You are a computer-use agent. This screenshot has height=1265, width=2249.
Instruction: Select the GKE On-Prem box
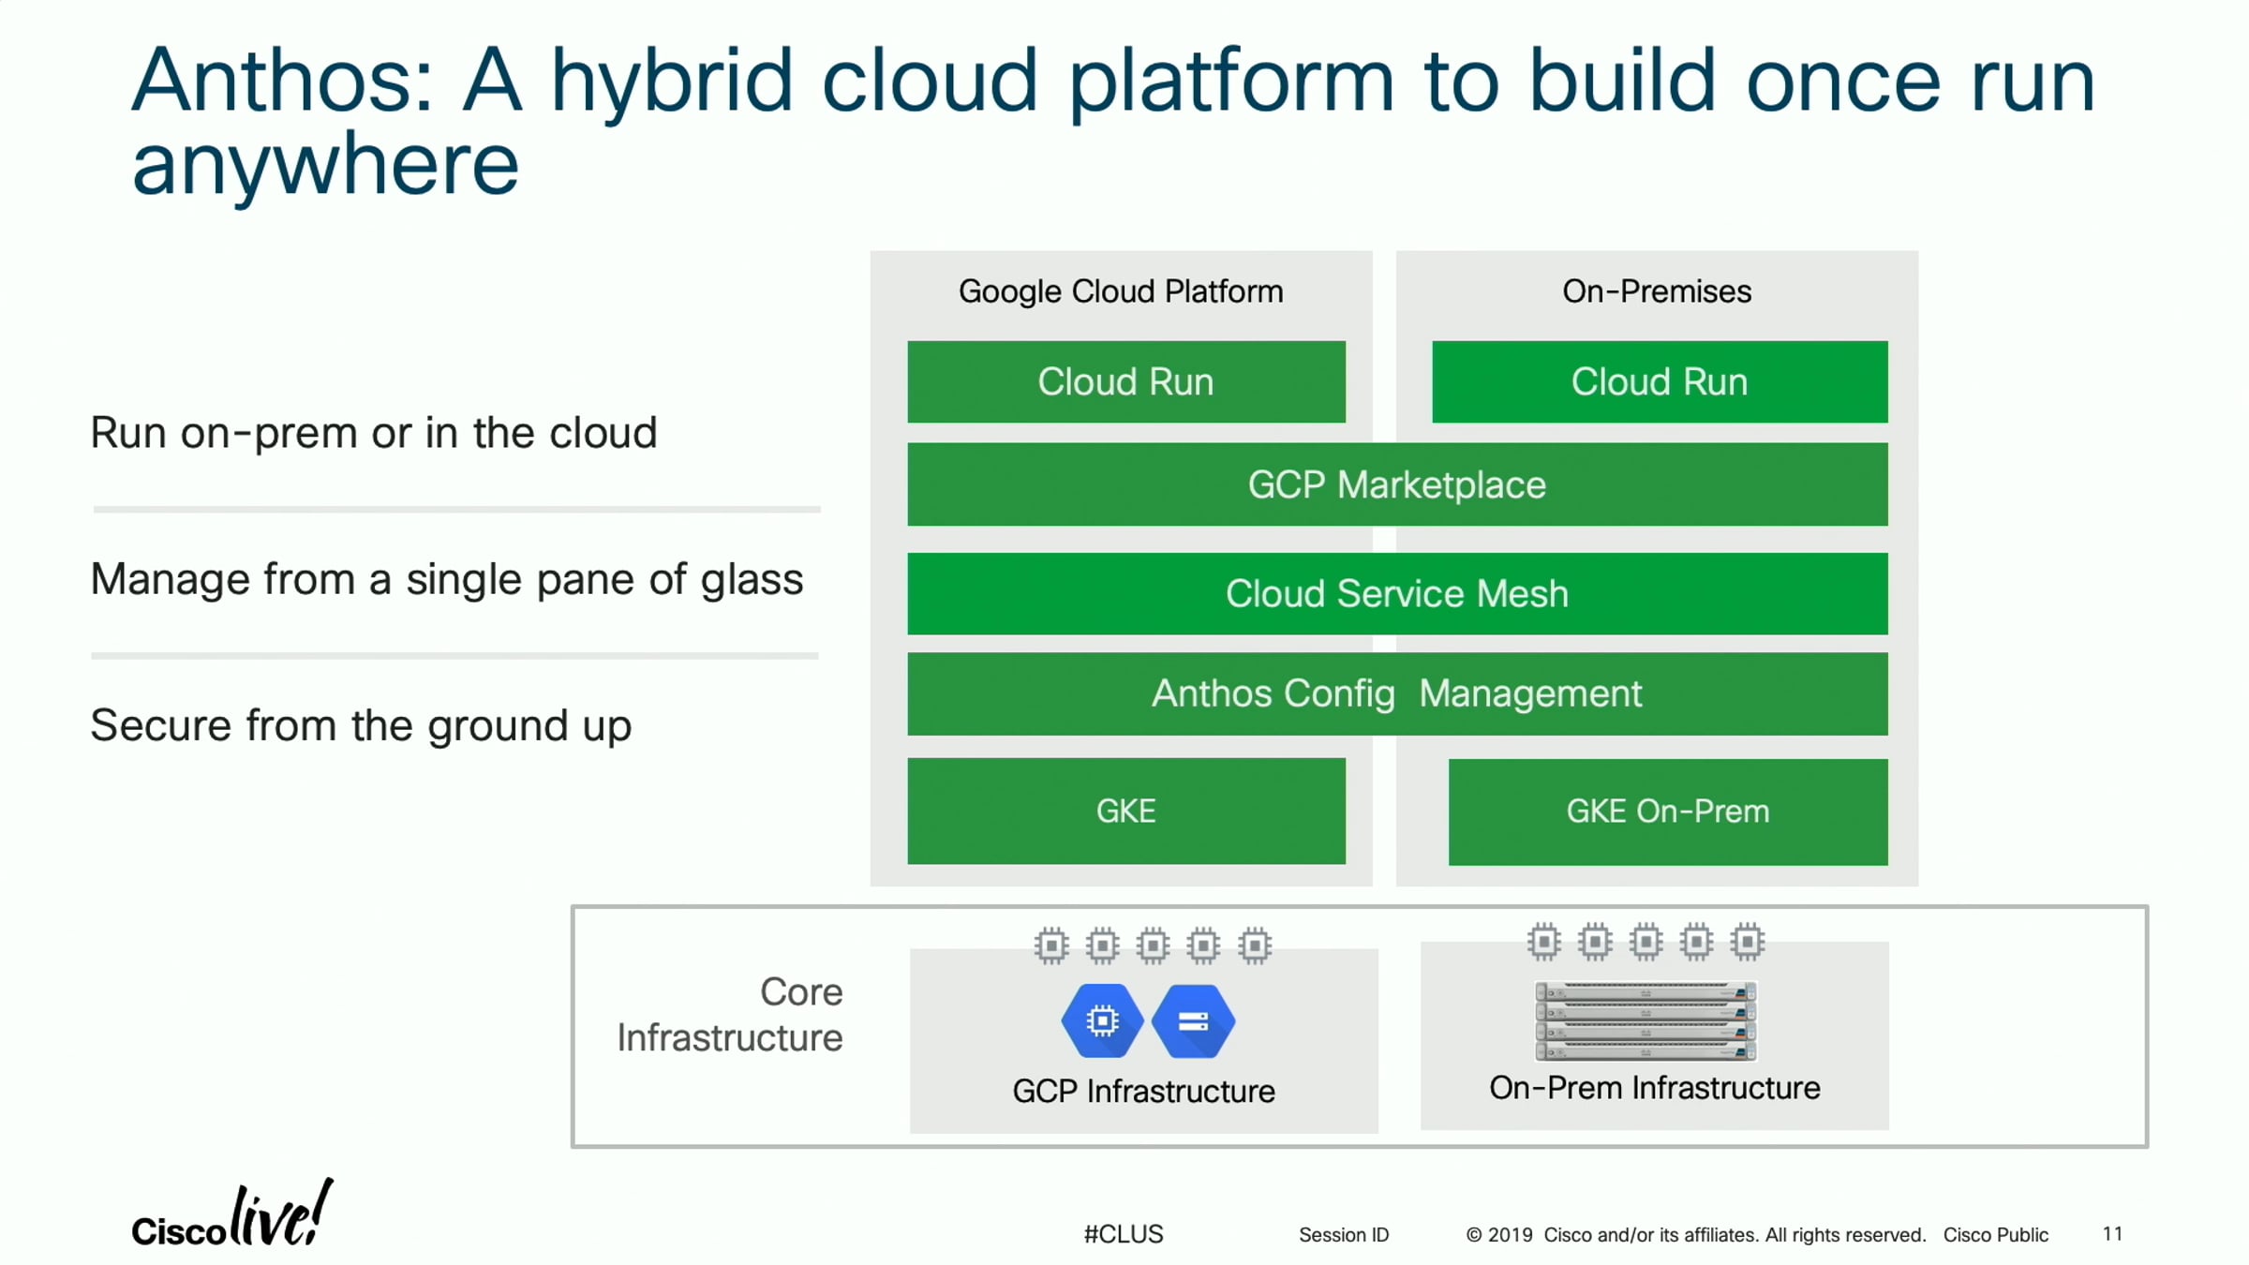tap(1667, 811)
